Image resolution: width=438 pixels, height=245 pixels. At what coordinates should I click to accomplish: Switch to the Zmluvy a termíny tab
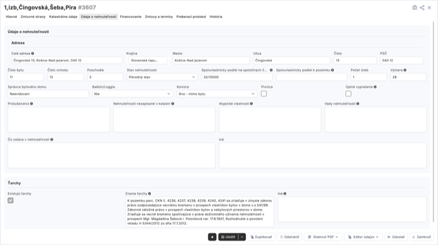point(159,17)
